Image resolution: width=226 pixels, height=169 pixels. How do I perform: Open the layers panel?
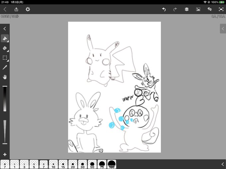[x=187, y=9]
